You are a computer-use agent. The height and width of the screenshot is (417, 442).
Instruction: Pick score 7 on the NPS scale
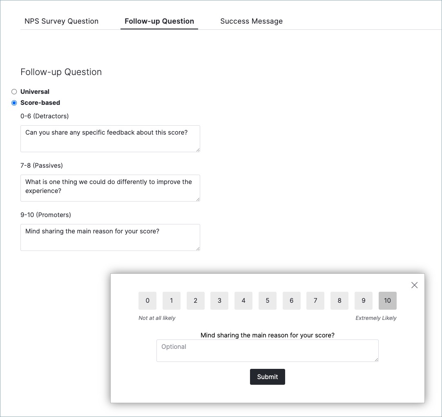pos(315,301)
